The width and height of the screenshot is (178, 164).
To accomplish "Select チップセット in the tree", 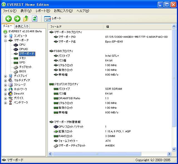I will [x=25, y=67].
